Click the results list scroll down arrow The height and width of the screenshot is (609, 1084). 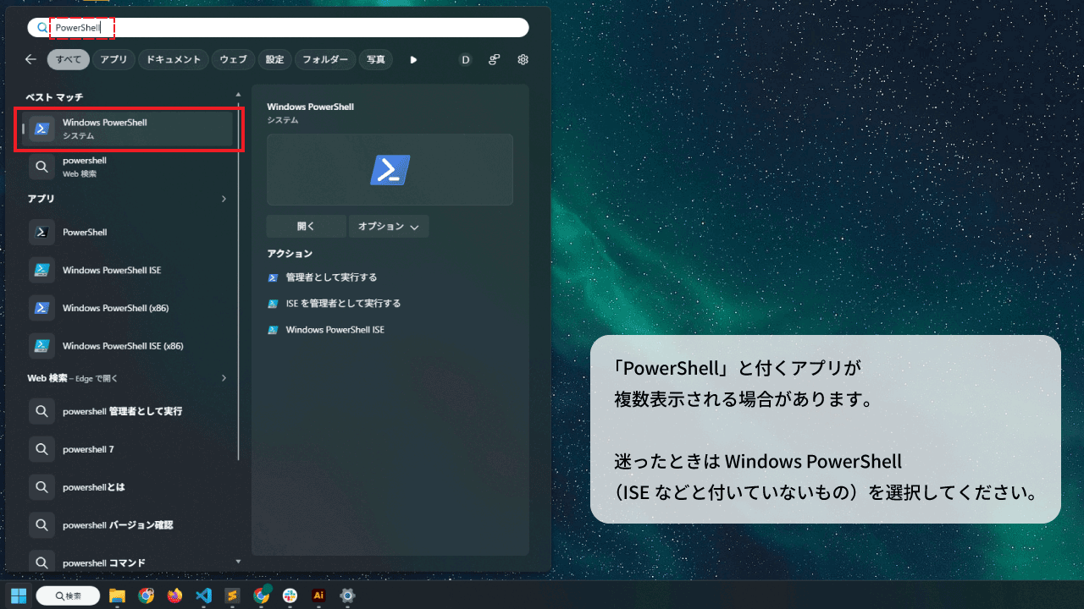tap(238, 561)
